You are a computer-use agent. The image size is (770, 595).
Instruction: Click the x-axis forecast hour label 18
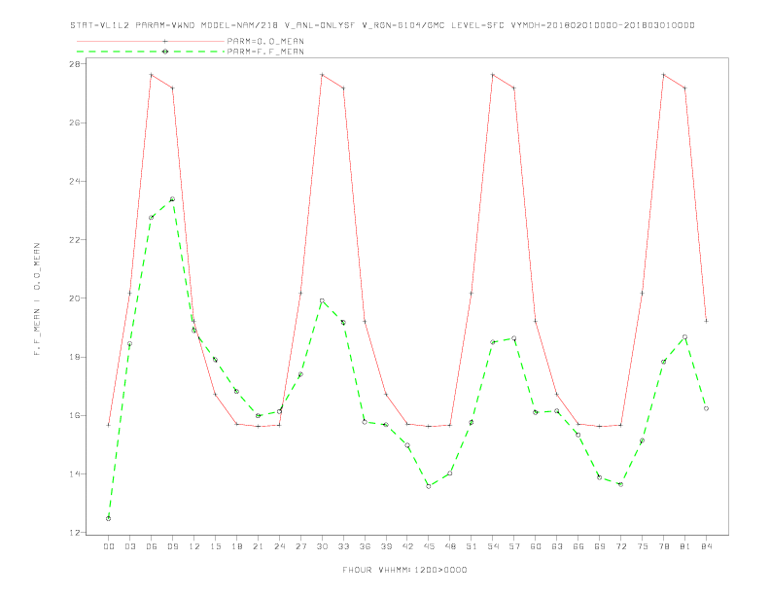click(x=236, y=546)
